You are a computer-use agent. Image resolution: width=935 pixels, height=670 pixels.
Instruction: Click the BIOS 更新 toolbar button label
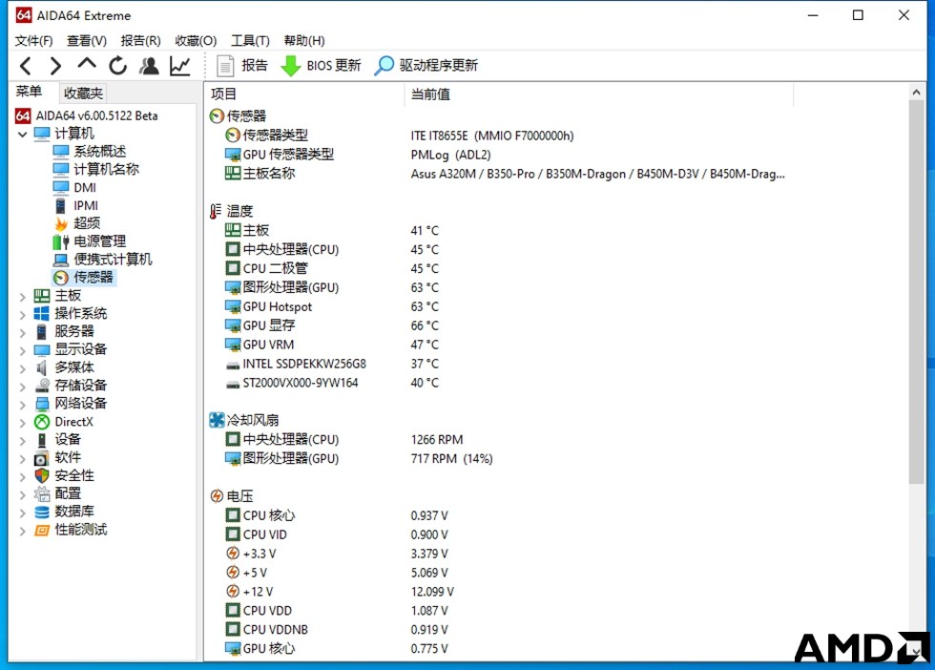(334, 66)
